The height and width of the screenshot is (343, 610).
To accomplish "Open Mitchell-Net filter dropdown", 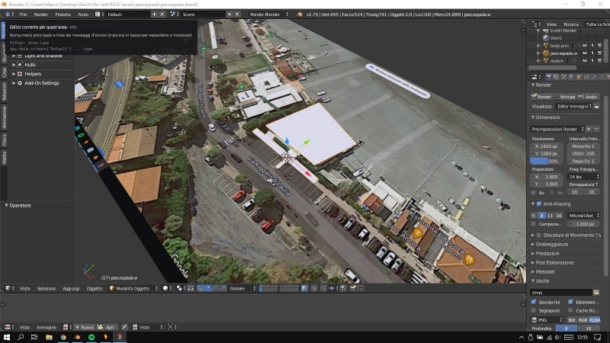I will coord(583,216).
